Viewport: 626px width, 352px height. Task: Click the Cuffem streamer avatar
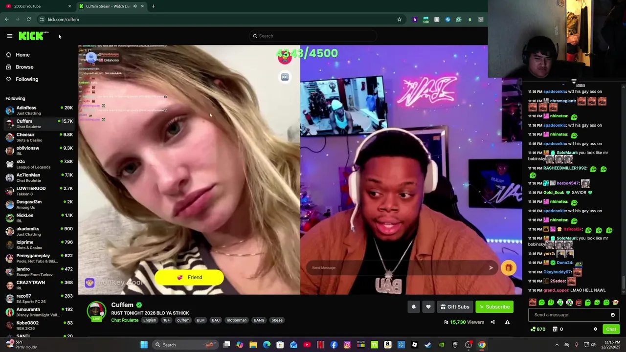click(96, 311)
